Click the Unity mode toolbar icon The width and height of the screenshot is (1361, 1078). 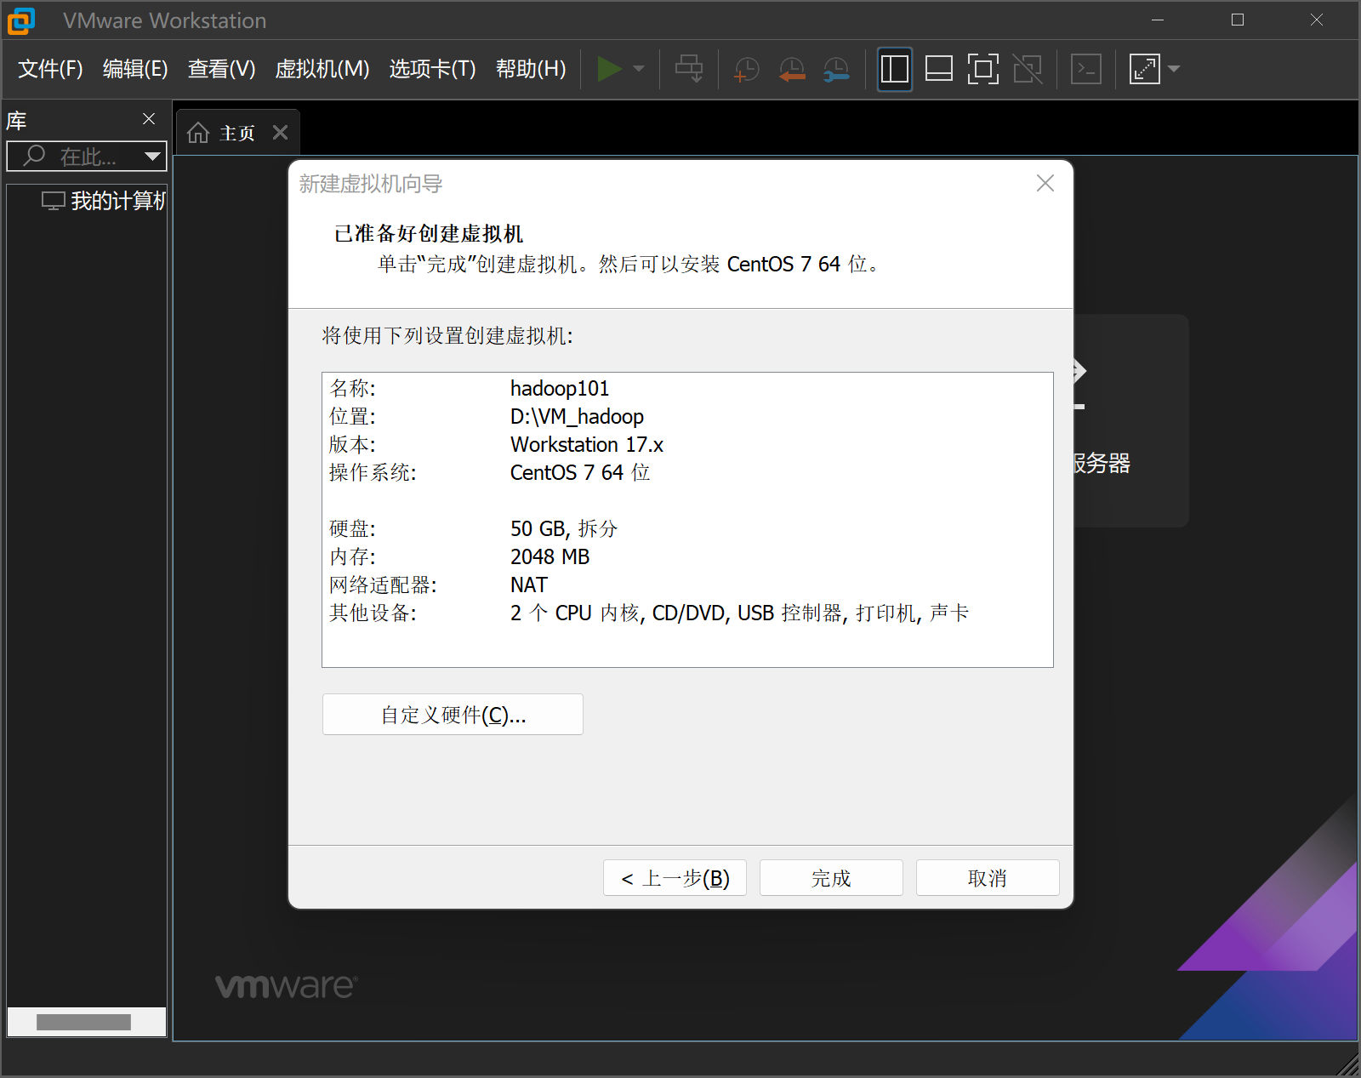click(1028, 69)
